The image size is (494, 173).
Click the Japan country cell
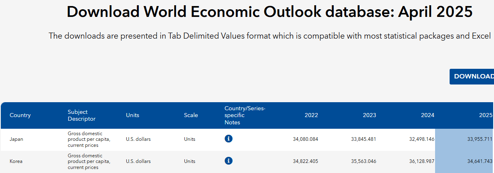pyautogui.click(x=17, y=139)
